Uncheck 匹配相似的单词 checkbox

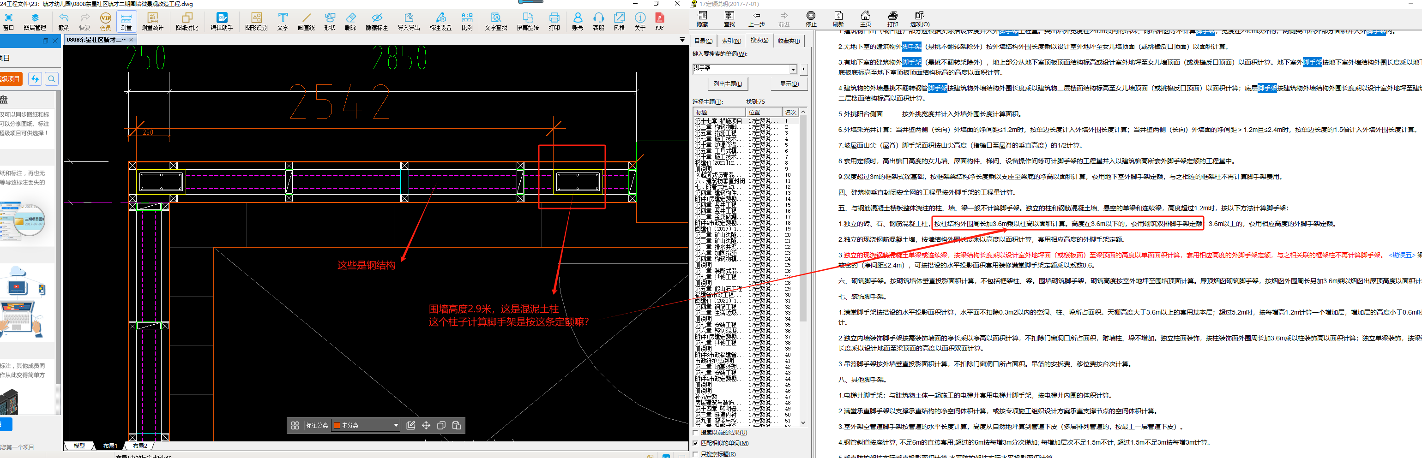click(696, 443)
